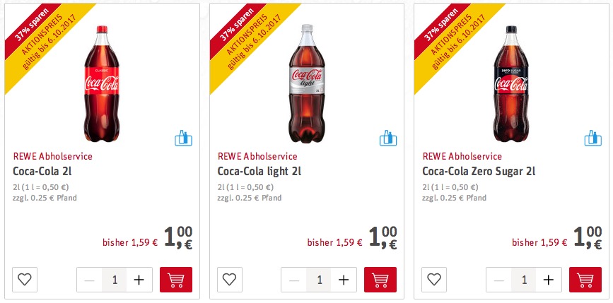Decrease quantity of Coca-Cola Zero Sugar

498,280
